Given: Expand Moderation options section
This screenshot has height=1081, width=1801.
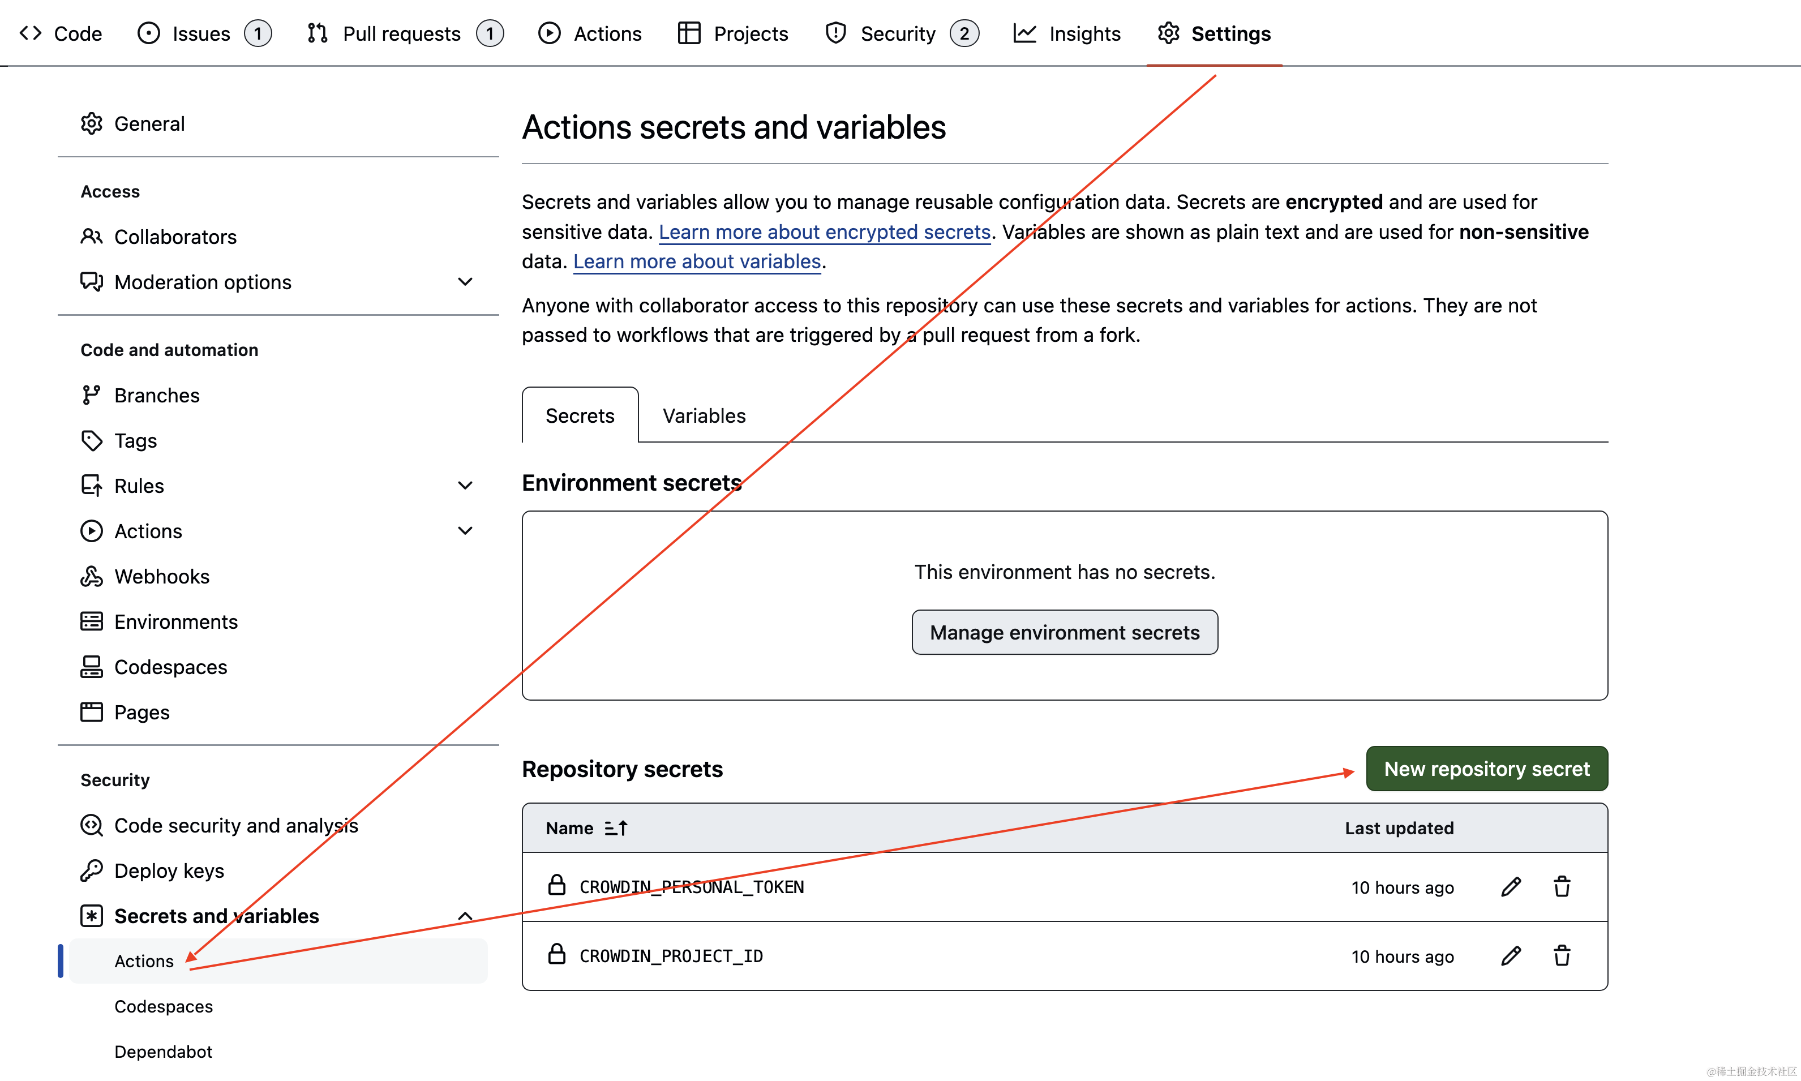Looking at the screenshot, I should click(x=465, y=282).
